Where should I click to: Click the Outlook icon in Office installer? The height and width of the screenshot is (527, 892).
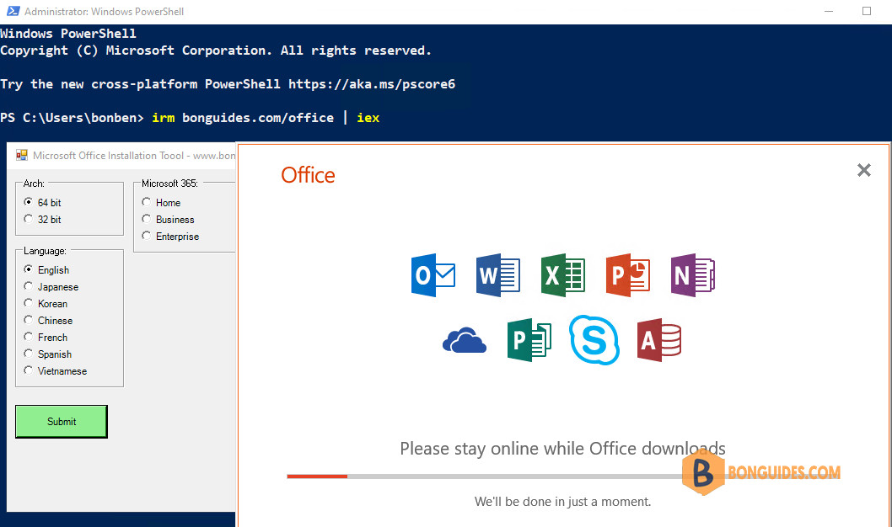point(433,275)
